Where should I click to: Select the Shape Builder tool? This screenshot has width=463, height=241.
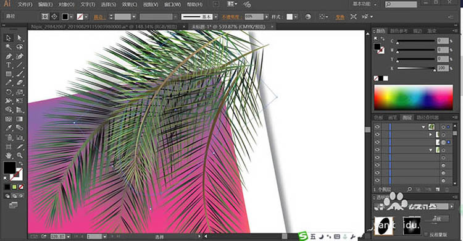pyautogui.click(x=8, y=110)
